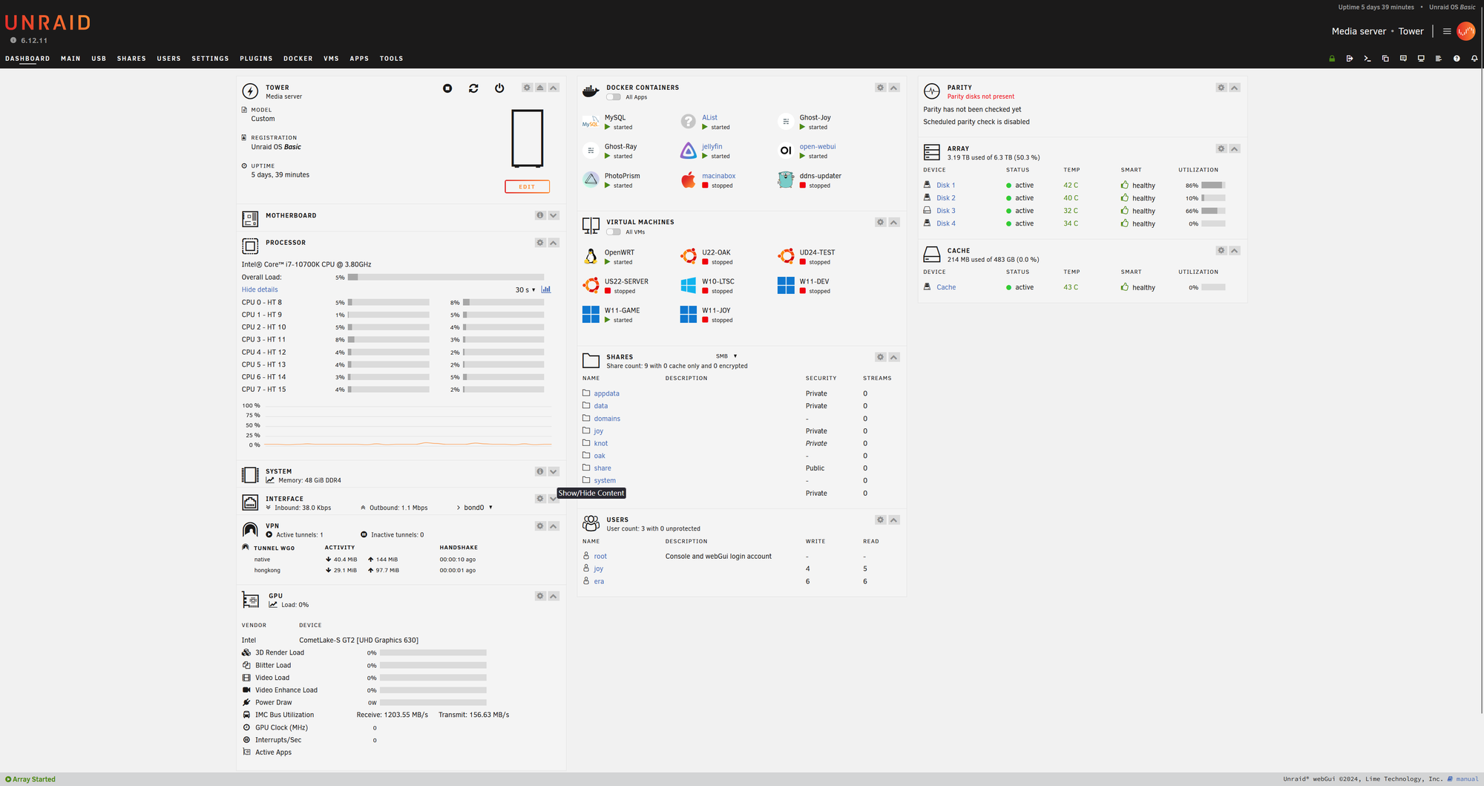This screenshot has height=786, width=1484.
Task: Open the web terminal icon in header
Action: click(1368, 59)
